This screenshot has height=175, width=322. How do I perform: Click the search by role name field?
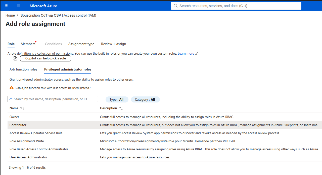click(53, 99)
